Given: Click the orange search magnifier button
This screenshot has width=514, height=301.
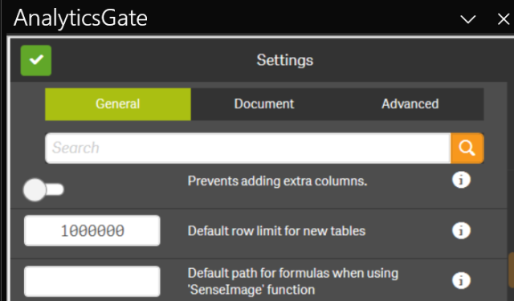Looking at the screenshot, I should pos(467,148).
